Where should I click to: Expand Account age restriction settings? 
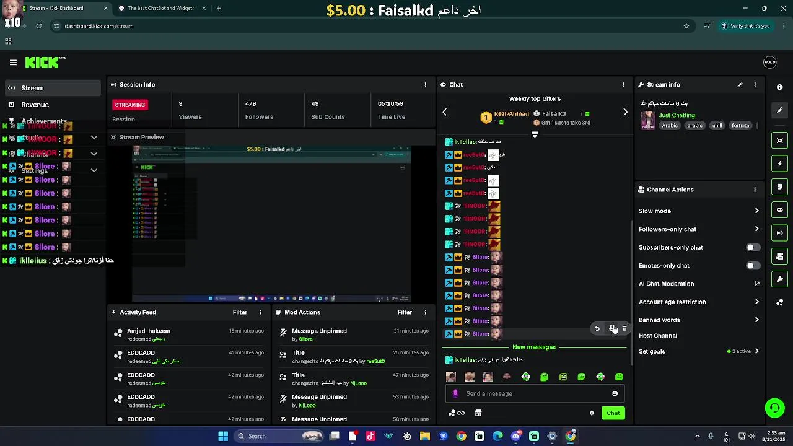[699, 302]
